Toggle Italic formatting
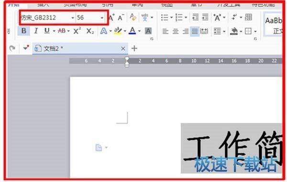This screenshot has width=287, height=182. [x=36, y=31]
